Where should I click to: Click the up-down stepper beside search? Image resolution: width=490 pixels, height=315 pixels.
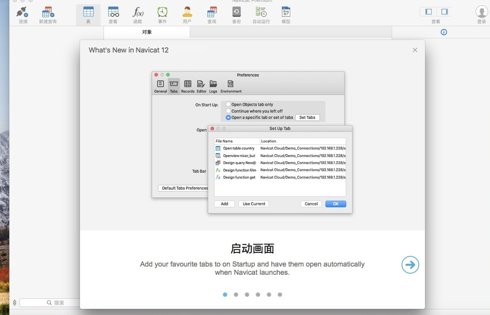point(14,303)
